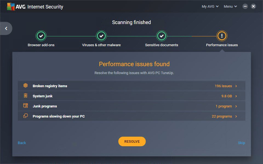Click the Programs slowing down your PC text

coord(59,116)
